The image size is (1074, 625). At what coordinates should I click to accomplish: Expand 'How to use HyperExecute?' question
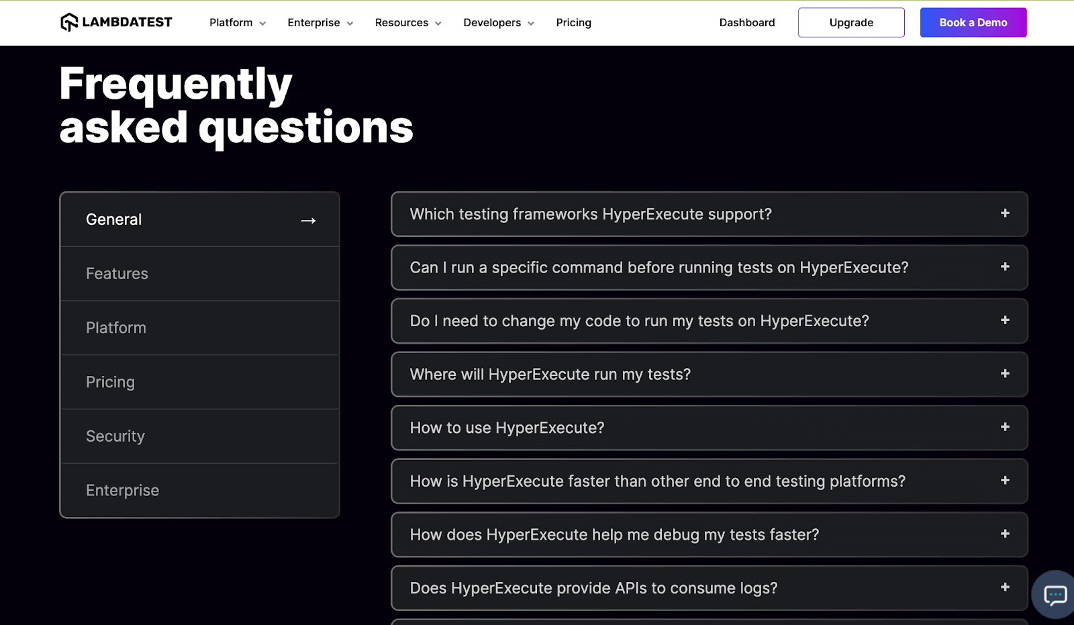(x=709, y=428)
